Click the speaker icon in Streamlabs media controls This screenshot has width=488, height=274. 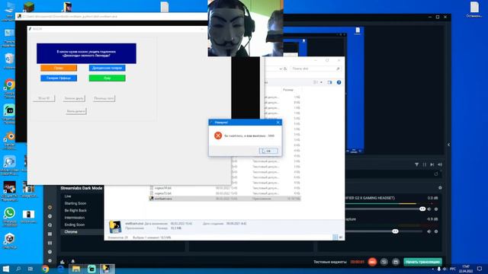point(440,164)
